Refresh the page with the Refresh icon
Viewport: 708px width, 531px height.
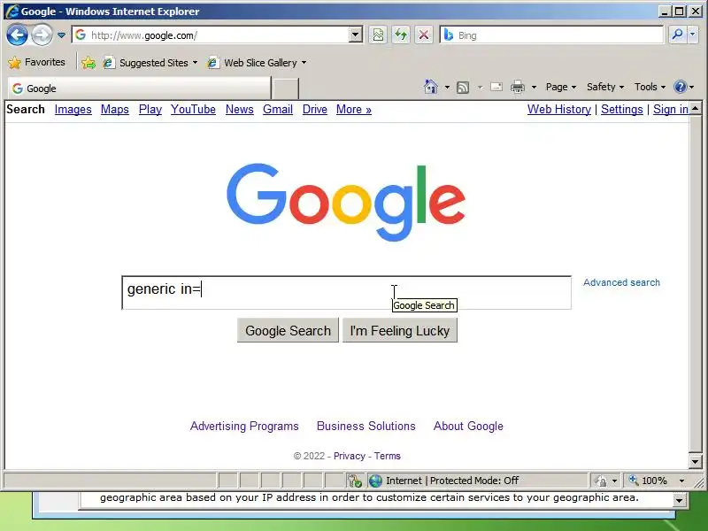pos(401,35)
